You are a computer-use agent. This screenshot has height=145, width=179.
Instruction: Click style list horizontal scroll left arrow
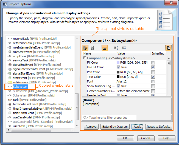[8, 130]
